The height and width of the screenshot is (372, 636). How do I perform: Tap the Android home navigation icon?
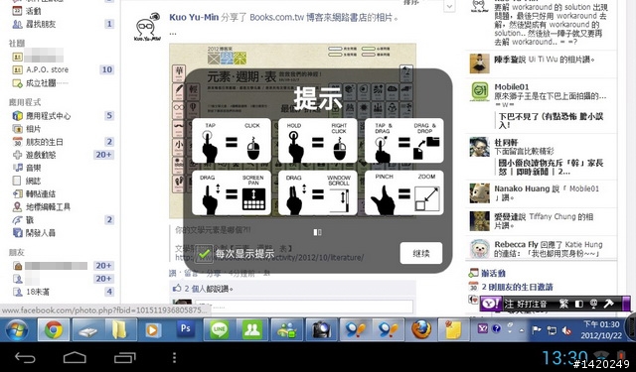pyautogui.click(x=75, y=357)
